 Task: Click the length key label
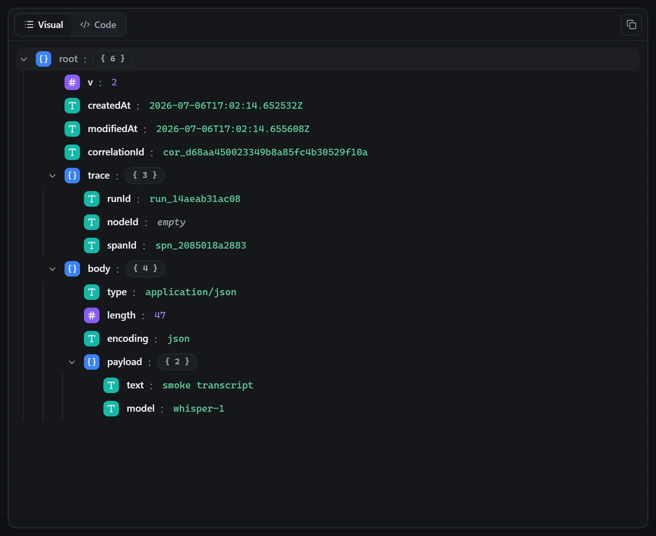pyautogui.click(x=121, y=315)
